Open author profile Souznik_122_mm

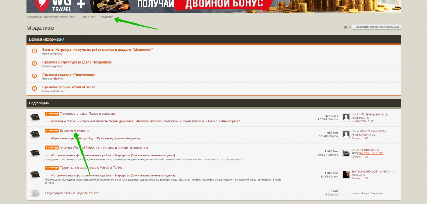[371, 153]
